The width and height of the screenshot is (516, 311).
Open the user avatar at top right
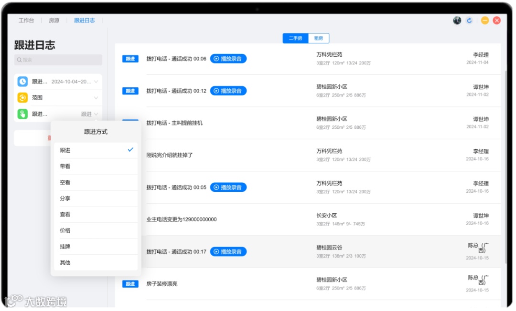tap(457, 21)
